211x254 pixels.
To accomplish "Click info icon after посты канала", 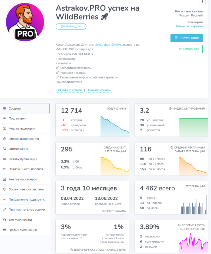I will click(x=81, y=238).
